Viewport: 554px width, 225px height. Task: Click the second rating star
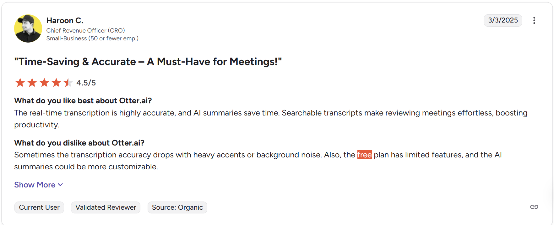point(32,83)
